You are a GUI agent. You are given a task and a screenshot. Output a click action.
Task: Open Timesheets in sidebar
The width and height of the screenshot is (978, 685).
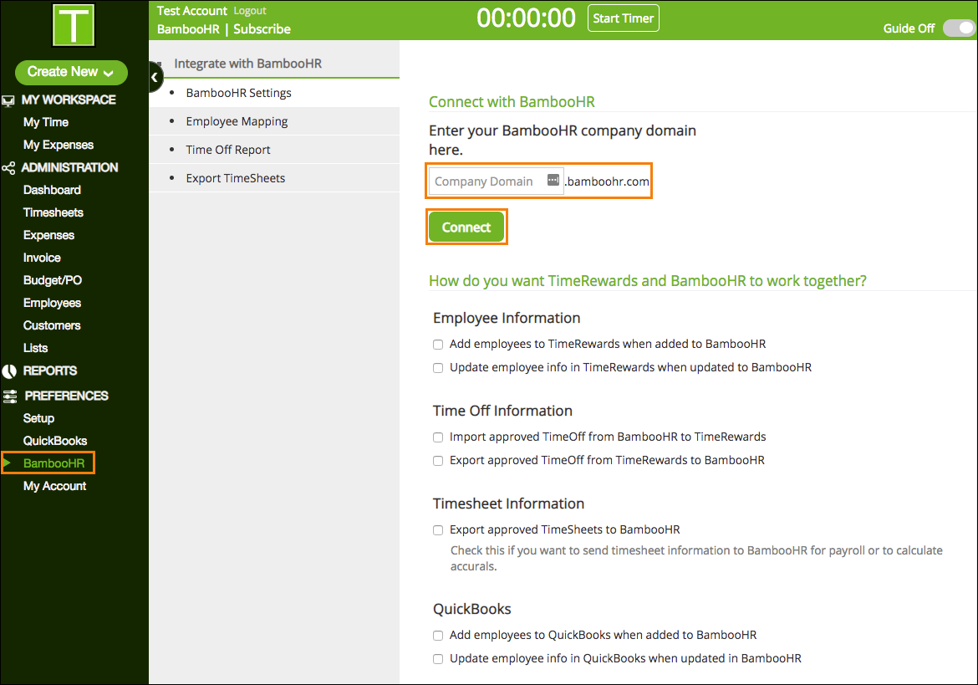53,212
